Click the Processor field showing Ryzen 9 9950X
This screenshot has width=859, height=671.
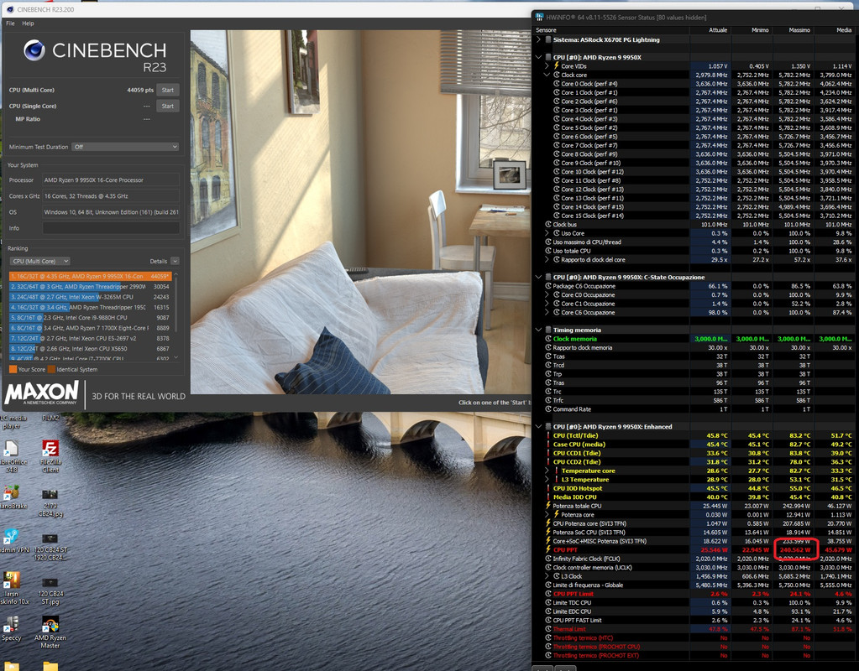click(111, 180)
